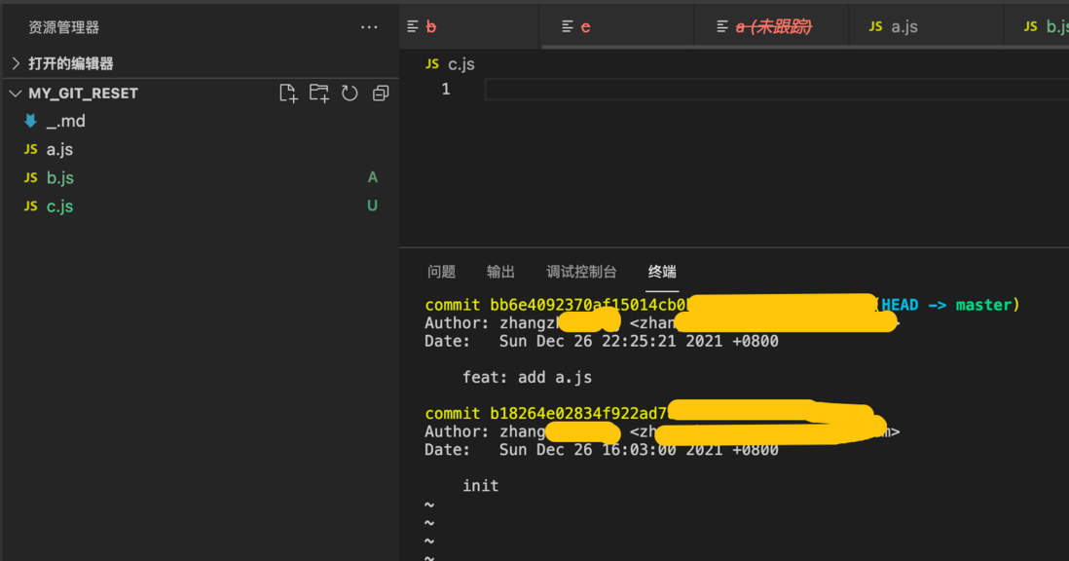Open the explorer more actions ellipsis

click(369, 27)
